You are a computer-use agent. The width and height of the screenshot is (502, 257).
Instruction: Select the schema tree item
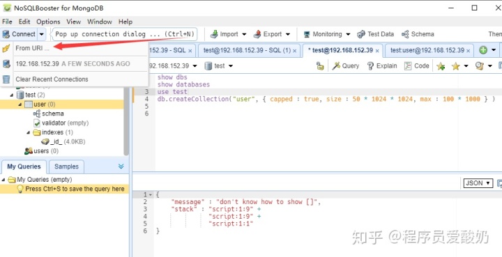tap(53, 114)
